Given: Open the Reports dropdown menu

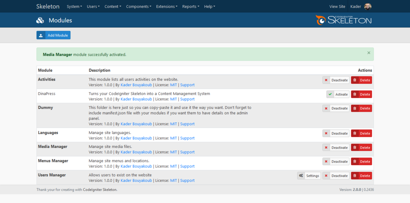Looking at the screenshot, I should [191, 6].
